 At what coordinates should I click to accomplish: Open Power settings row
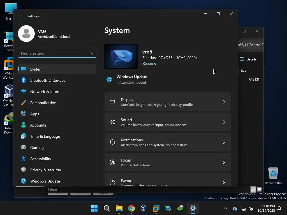click(x=168, y=180)
